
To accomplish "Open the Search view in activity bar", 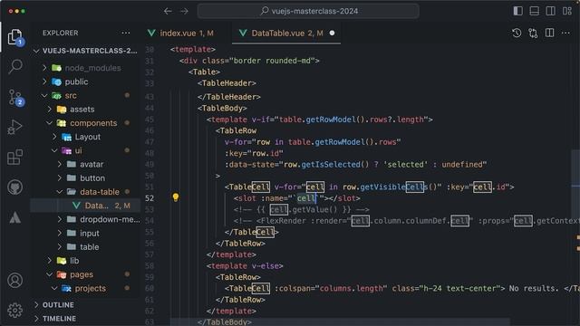I will [x=15, y=66].
